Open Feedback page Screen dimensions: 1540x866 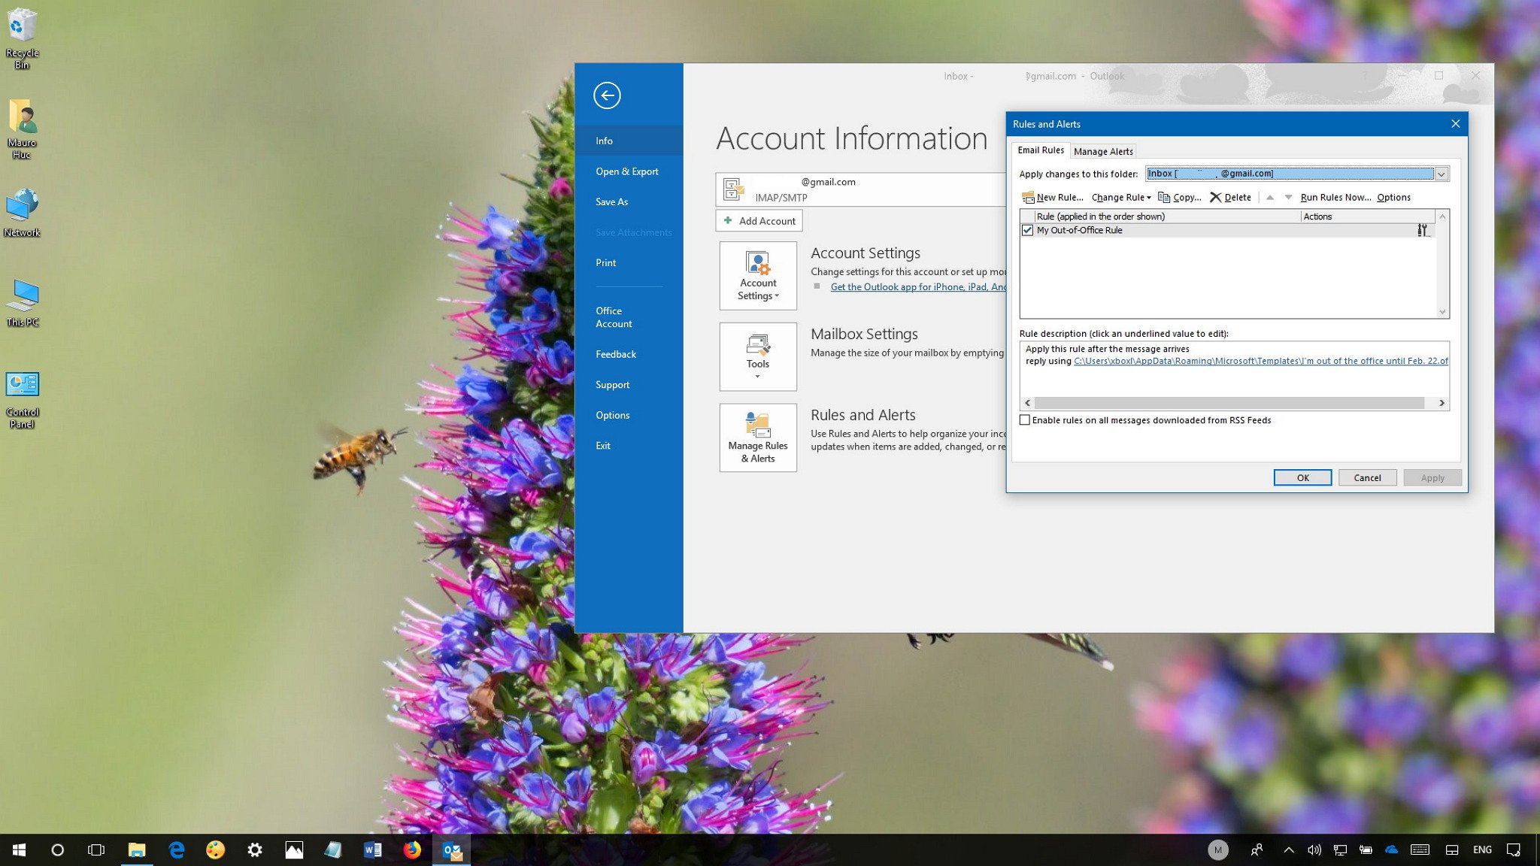[x=629, y=354]
